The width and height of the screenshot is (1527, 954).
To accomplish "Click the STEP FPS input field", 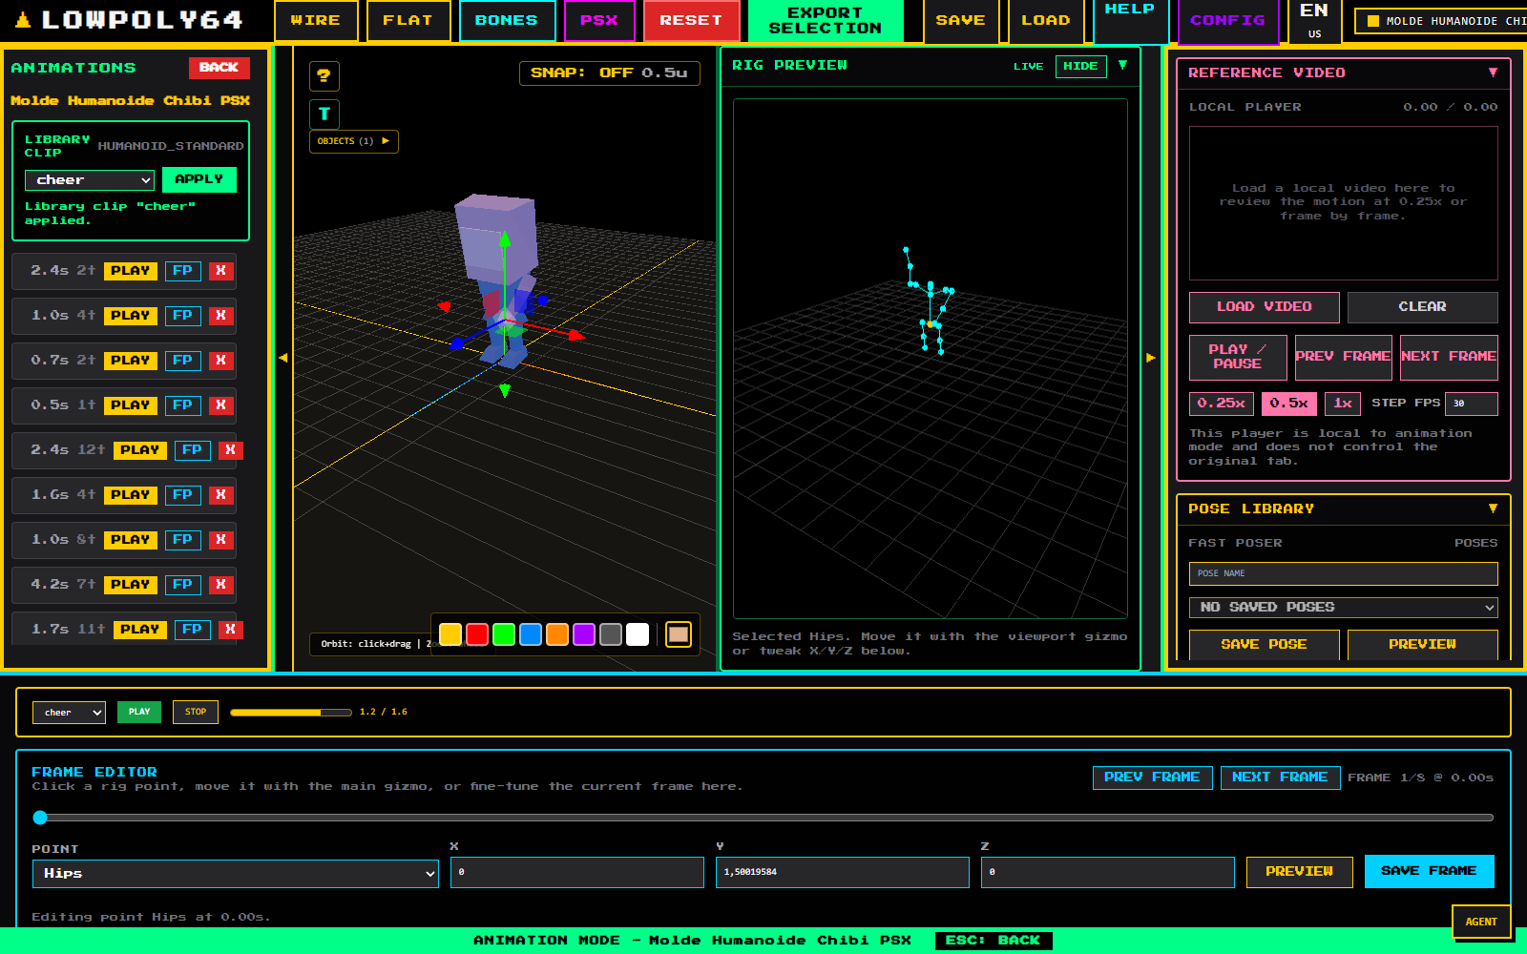I will (x=1471, y=404).
